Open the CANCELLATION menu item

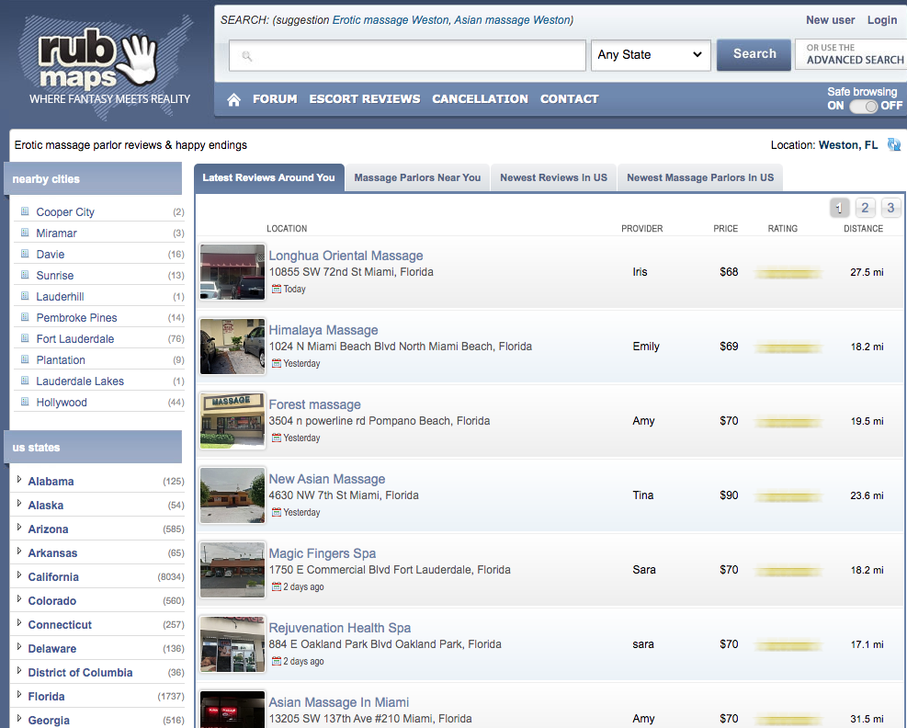click(480, 99)
